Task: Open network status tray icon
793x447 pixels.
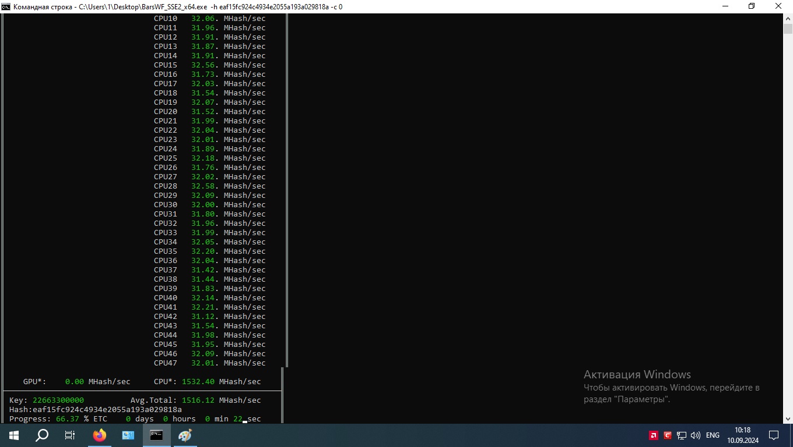Action: (x=681, y=435)
